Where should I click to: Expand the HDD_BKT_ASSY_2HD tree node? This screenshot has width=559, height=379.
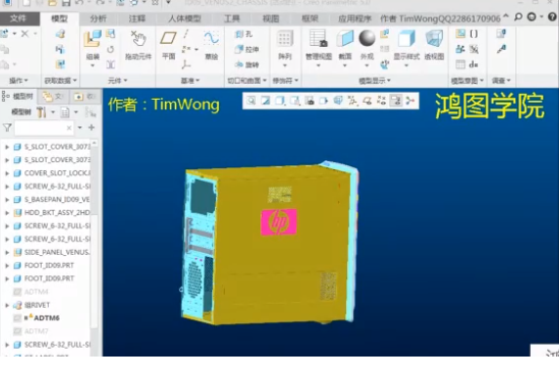point(7,213)
